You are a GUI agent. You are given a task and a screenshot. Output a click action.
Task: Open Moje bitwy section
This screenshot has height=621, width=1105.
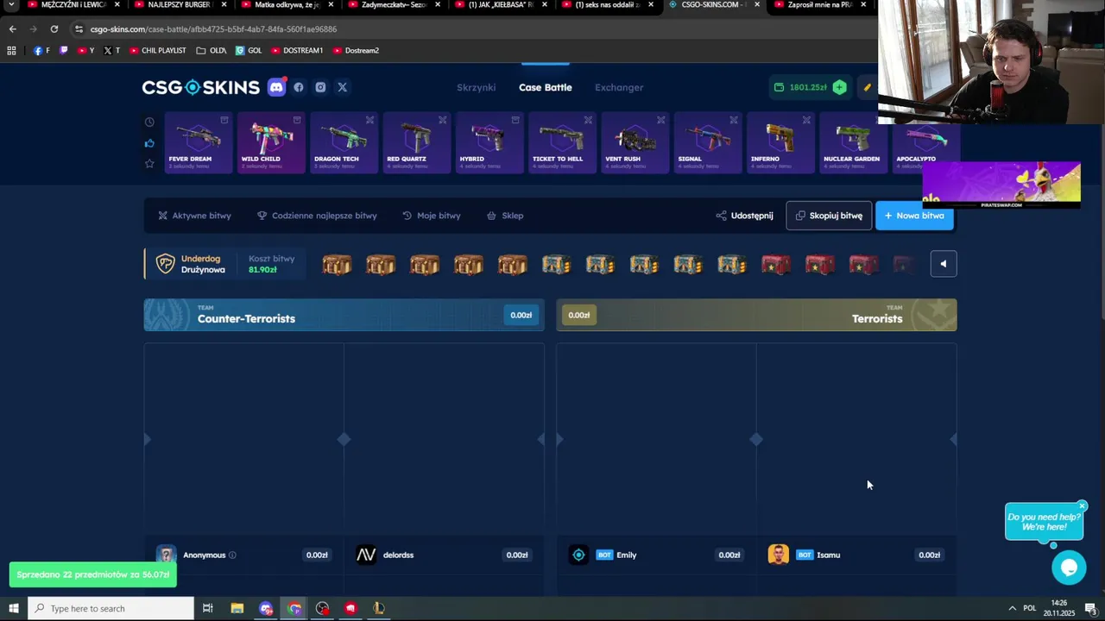pyautogui.click(x=432, y=216)
